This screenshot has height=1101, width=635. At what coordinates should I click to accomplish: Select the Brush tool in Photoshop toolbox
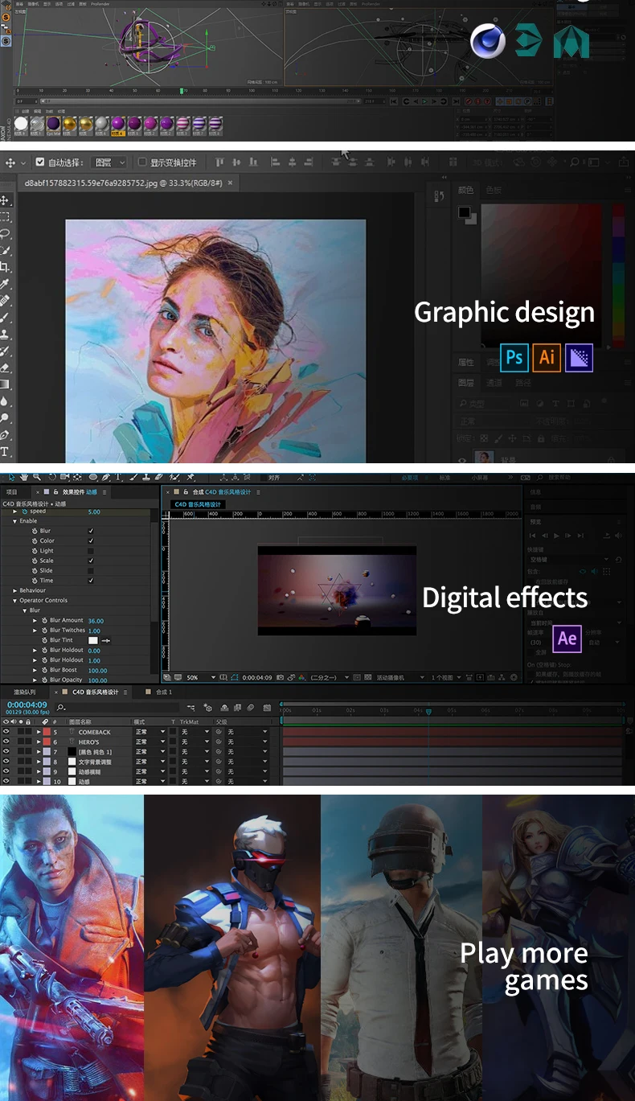(5, 318)
